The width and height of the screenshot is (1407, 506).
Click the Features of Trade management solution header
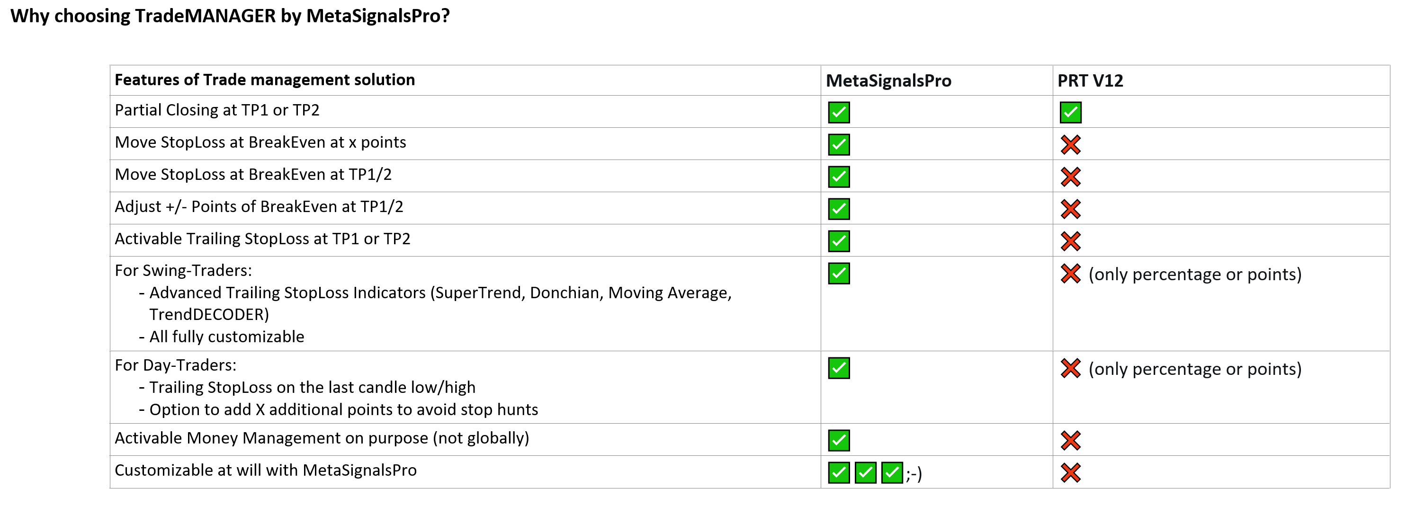click(264, 80)
